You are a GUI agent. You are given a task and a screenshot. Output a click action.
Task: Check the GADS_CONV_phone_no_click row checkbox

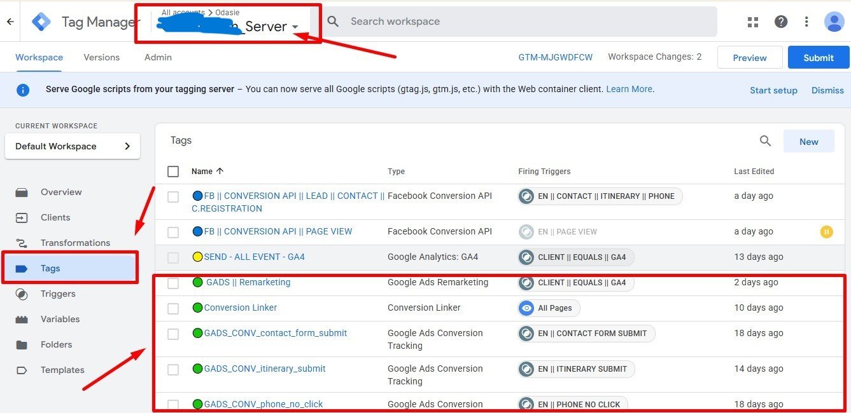coord(173,405)
